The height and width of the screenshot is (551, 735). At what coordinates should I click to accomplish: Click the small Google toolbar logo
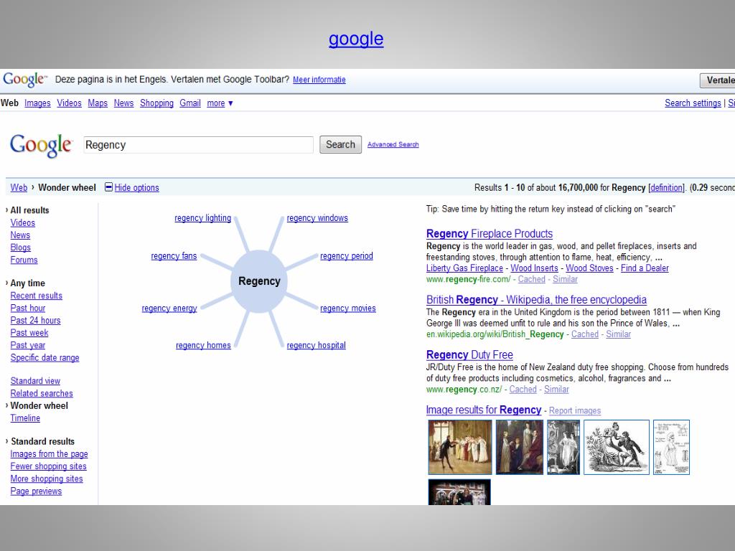25,80
